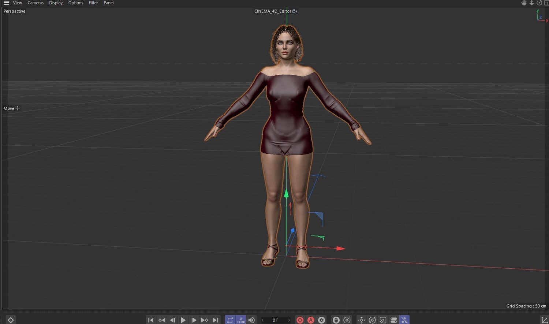Step back one frame
549x324 pixels.
pos(172,320)
